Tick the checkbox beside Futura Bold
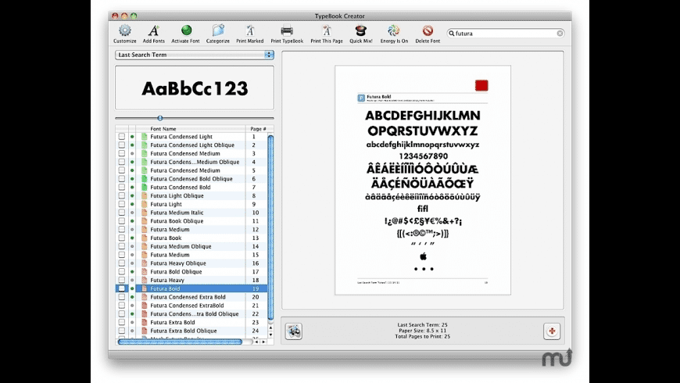 pyautogui.click(x=122, y=288)
